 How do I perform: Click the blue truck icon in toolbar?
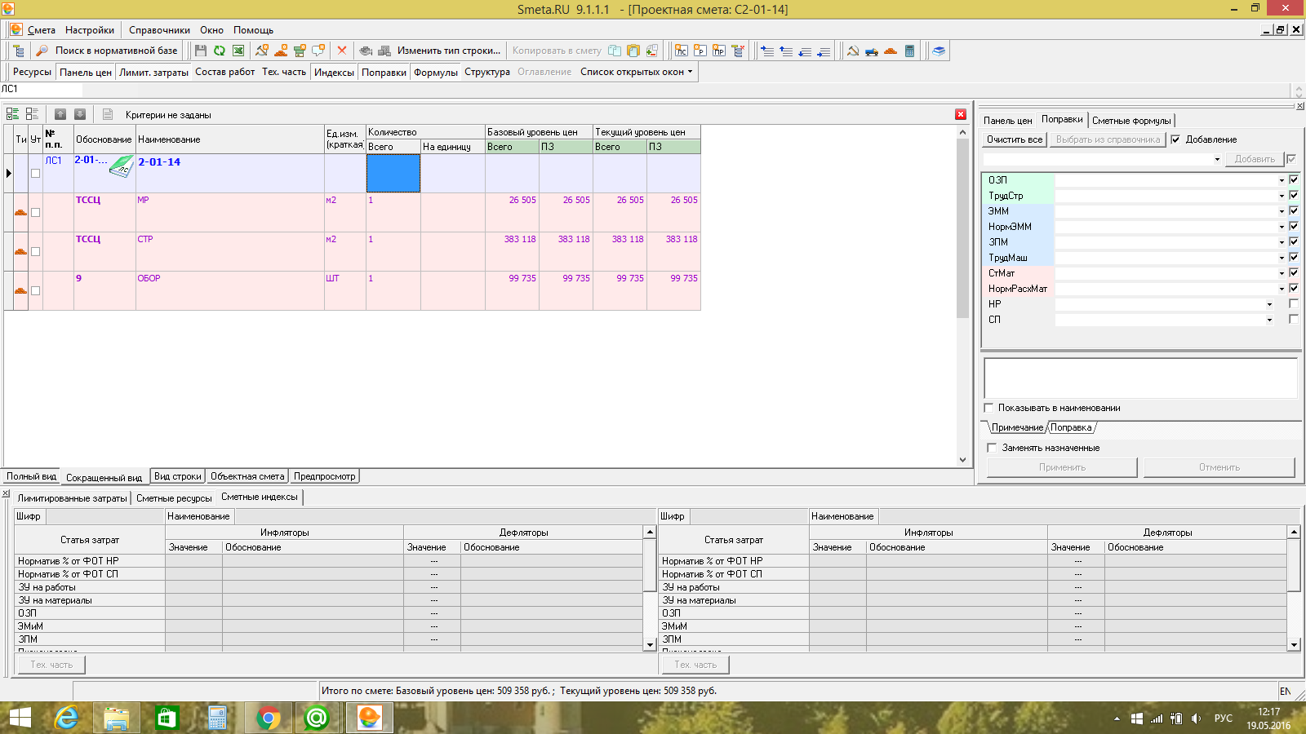872,51
